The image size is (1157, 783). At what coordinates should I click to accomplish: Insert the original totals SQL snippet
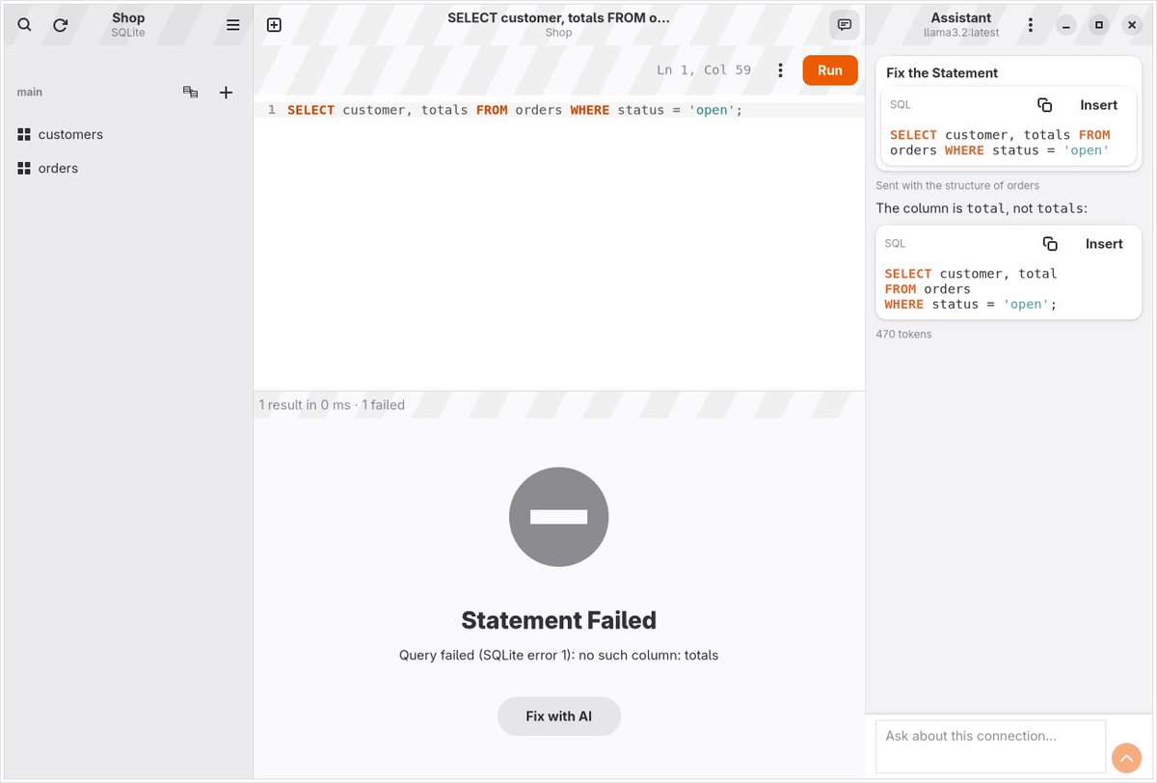pyautogui.click(x=1099, y=105)
